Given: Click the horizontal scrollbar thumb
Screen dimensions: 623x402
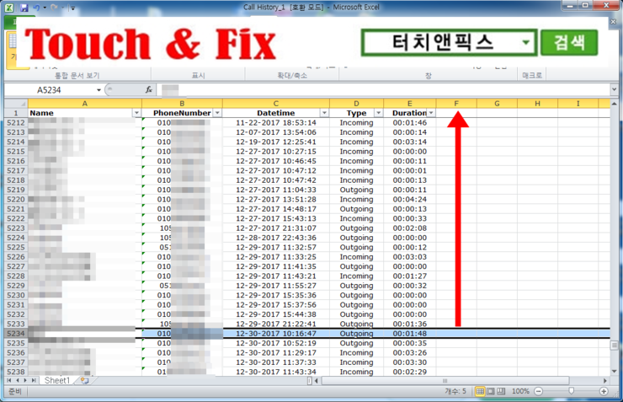Looking at the screenshot, I should [x=445, y=381].
